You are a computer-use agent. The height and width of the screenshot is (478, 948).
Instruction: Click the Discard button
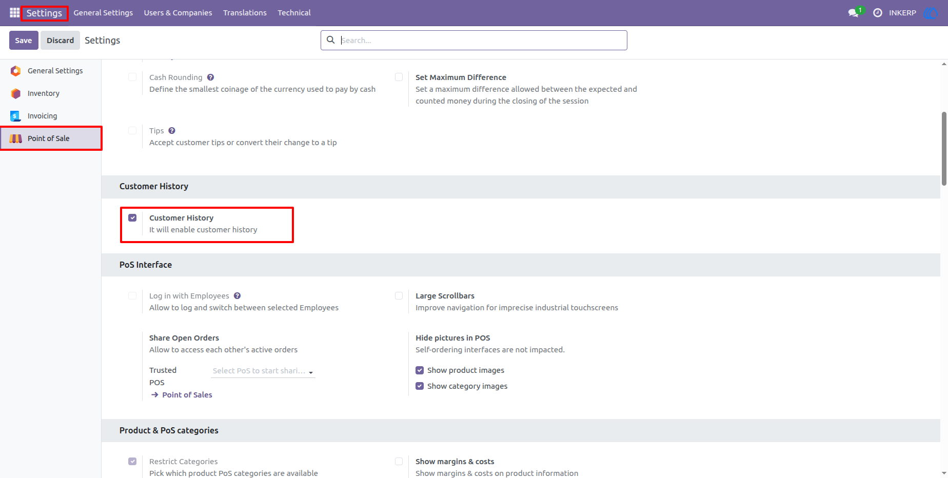click(x=60, y=40)
